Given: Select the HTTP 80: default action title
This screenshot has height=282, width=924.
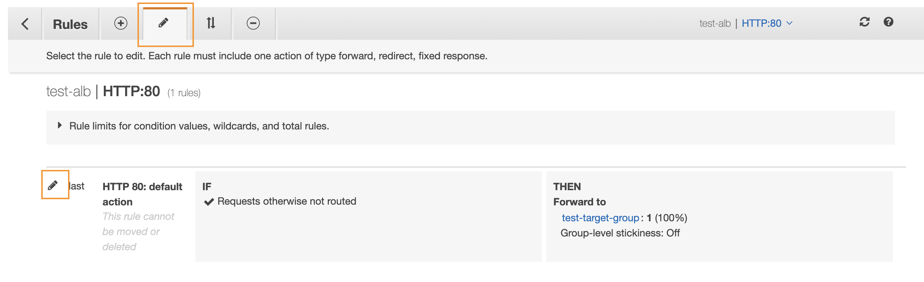Looking at the screenshot, I should tap(143, 194).
